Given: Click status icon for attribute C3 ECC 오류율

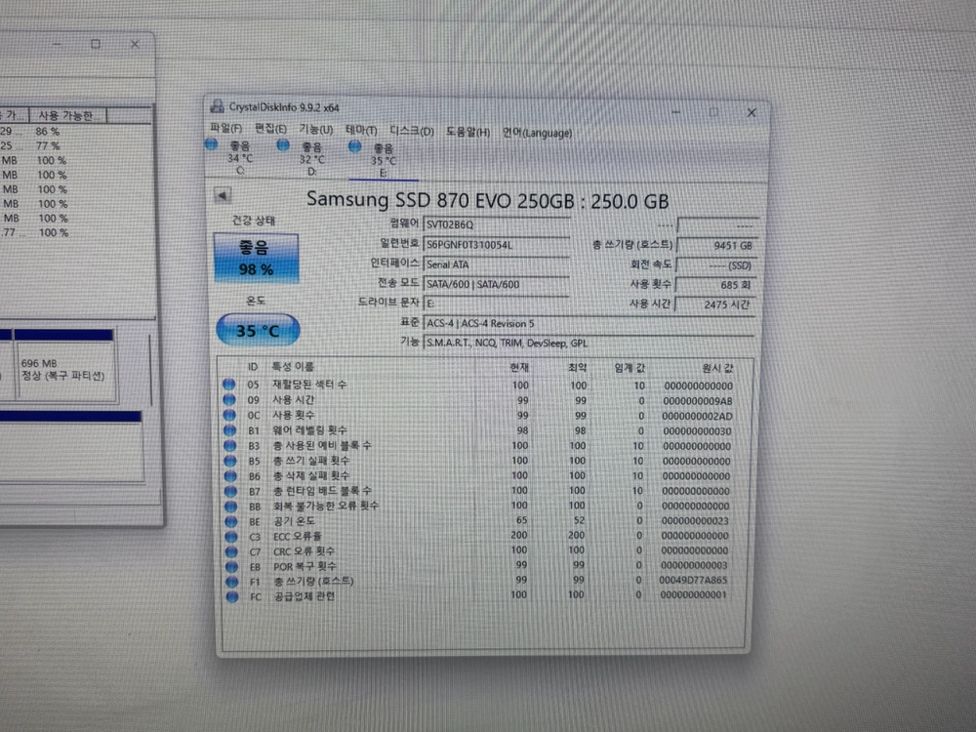Looking at the screenshot, I should point(231,537).
